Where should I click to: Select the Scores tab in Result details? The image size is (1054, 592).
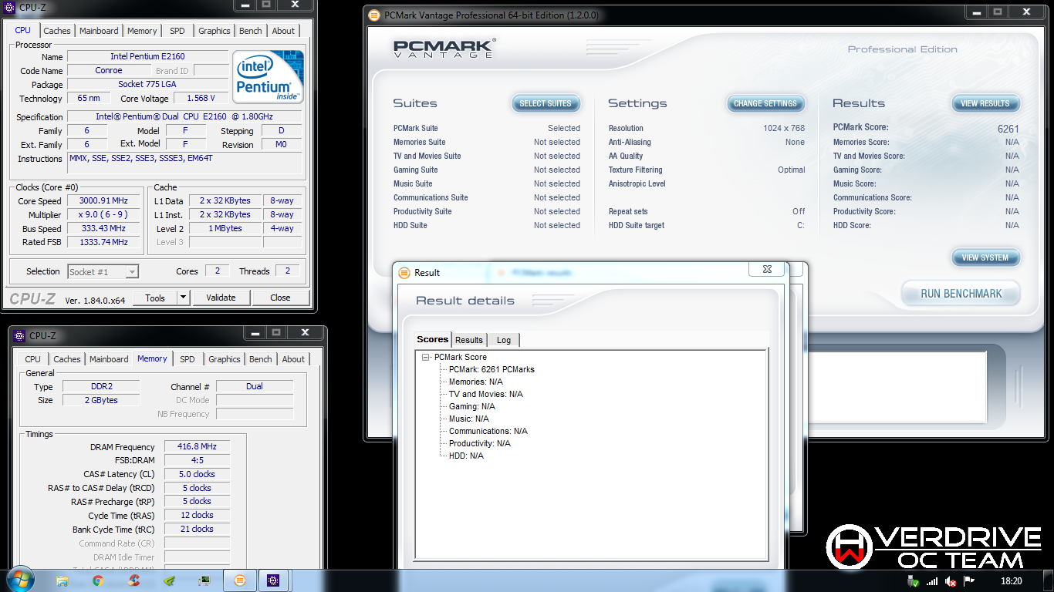pyautogui.click(x=433, y=339)
